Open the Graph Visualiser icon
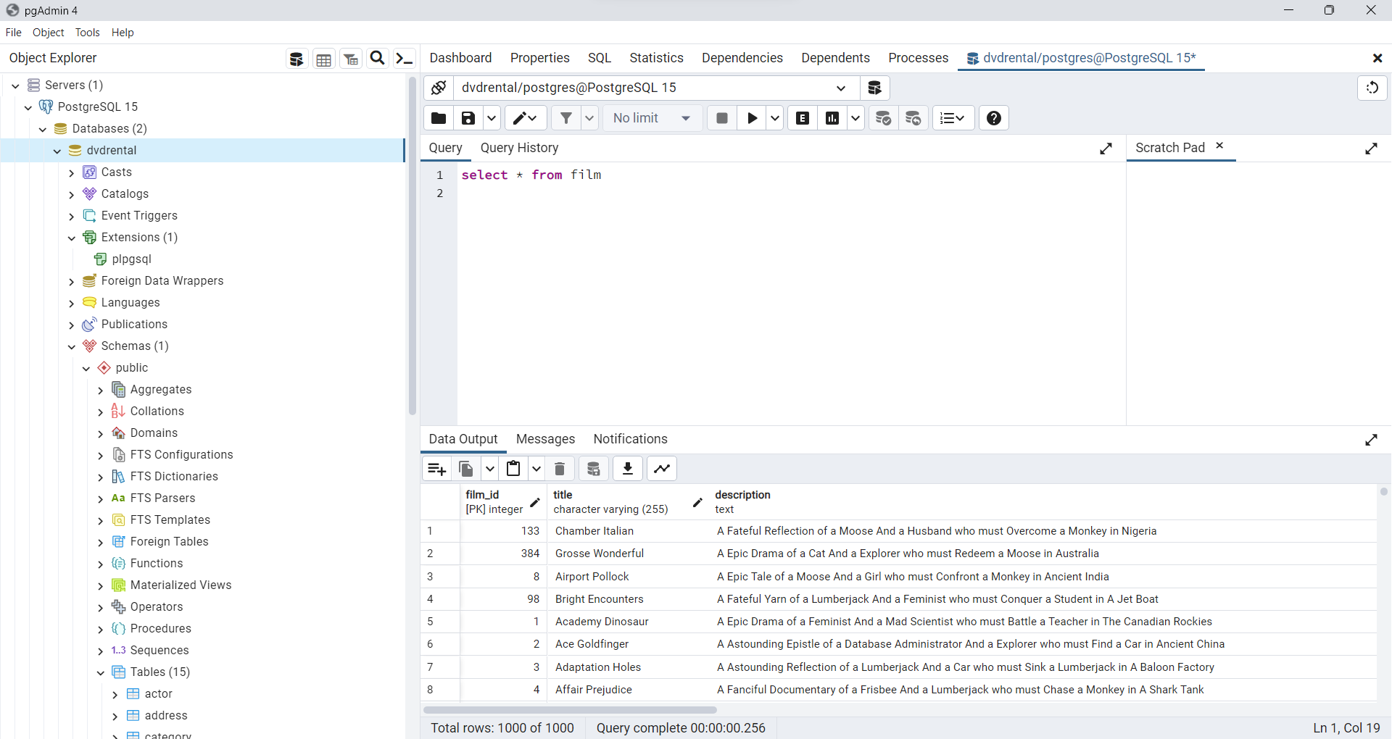The image size is (1392, 739). click(662, 469)
